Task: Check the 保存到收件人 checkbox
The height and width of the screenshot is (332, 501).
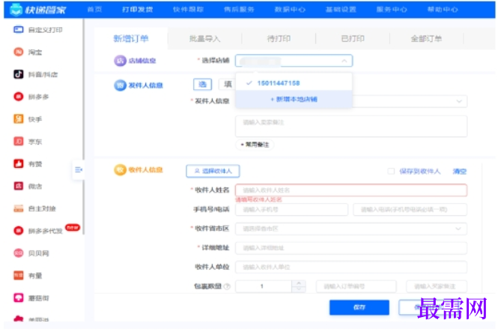Action: (391, 171)
